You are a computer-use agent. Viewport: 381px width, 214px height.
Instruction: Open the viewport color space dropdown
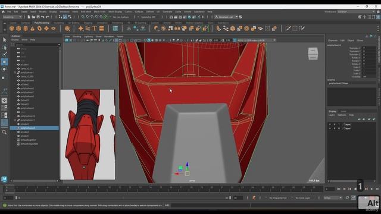256,40
